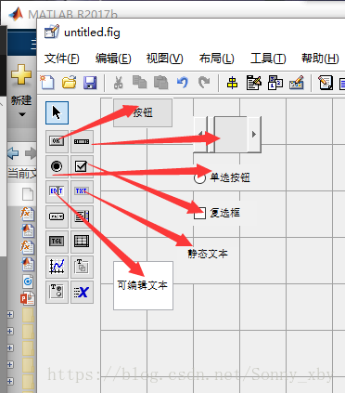Open the M-file Editor toolbar icon
This screenshot has height=393, width=345.
tap(326, 83)
